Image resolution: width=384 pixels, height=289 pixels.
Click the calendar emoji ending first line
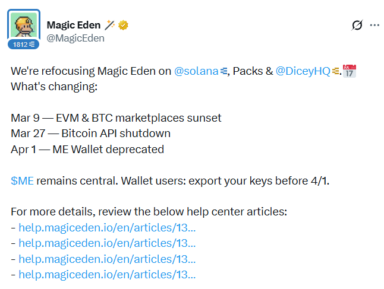click(351, 71)
